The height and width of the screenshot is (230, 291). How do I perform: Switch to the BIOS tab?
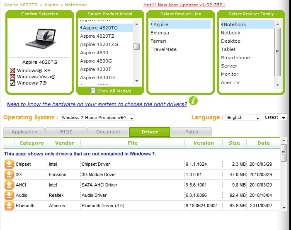coord(66,132)
